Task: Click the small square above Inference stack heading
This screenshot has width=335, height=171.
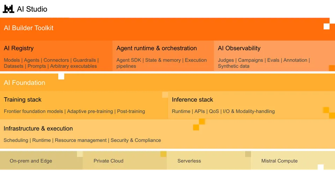Action: (x=165, y=95)
